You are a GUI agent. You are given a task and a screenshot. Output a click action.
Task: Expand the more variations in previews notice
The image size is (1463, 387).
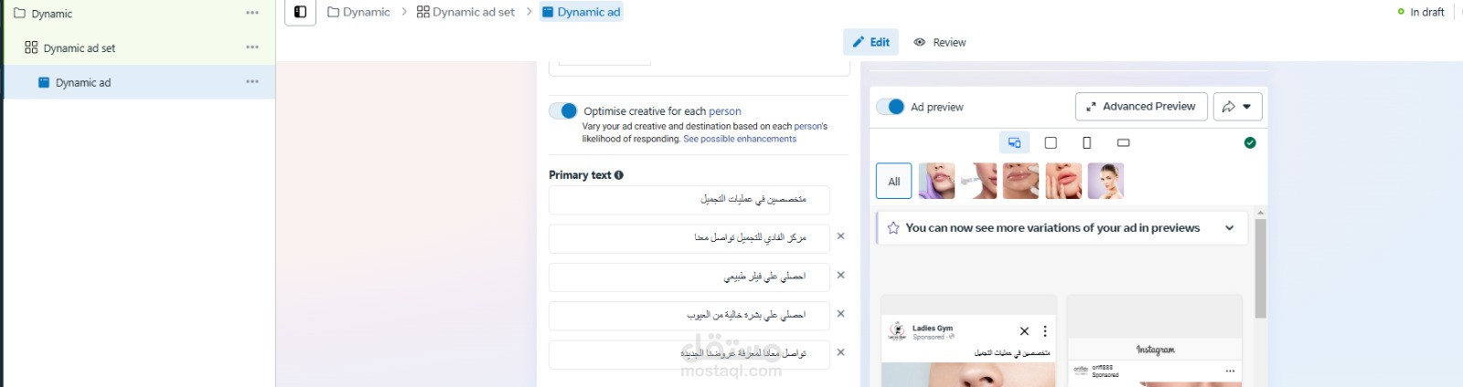point(1230,228)
